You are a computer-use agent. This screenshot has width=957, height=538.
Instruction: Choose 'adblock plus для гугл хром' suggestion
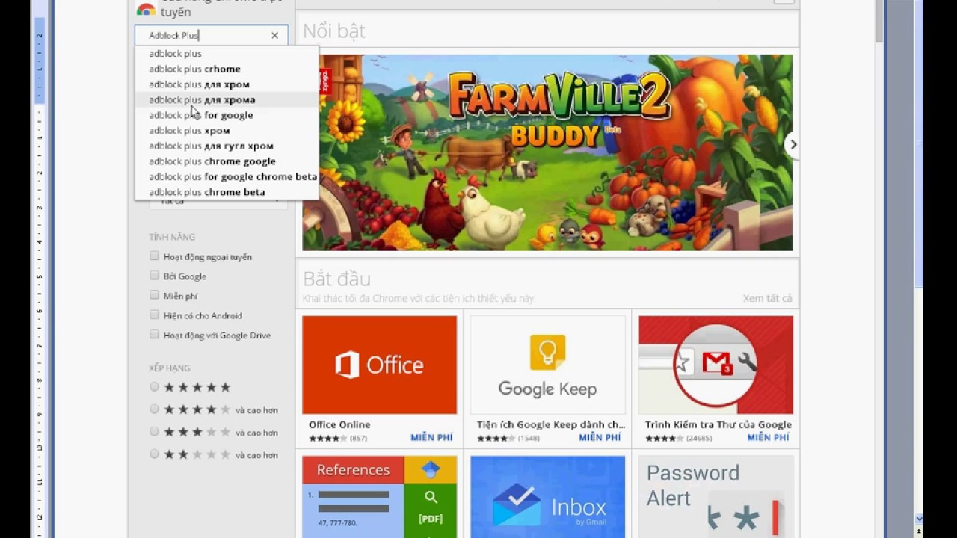point(227,146)
